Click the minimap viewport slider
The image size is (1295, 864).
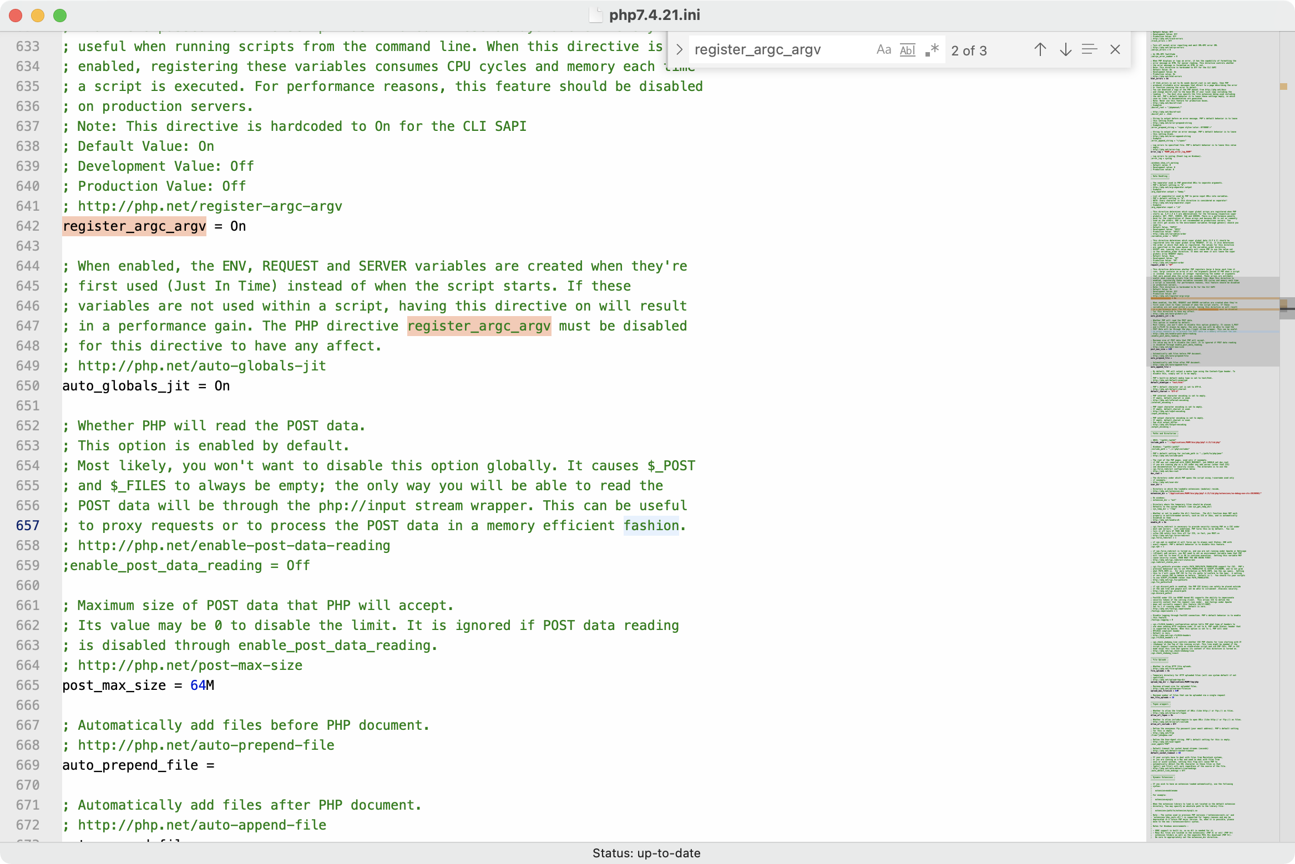coord(1213,322)
